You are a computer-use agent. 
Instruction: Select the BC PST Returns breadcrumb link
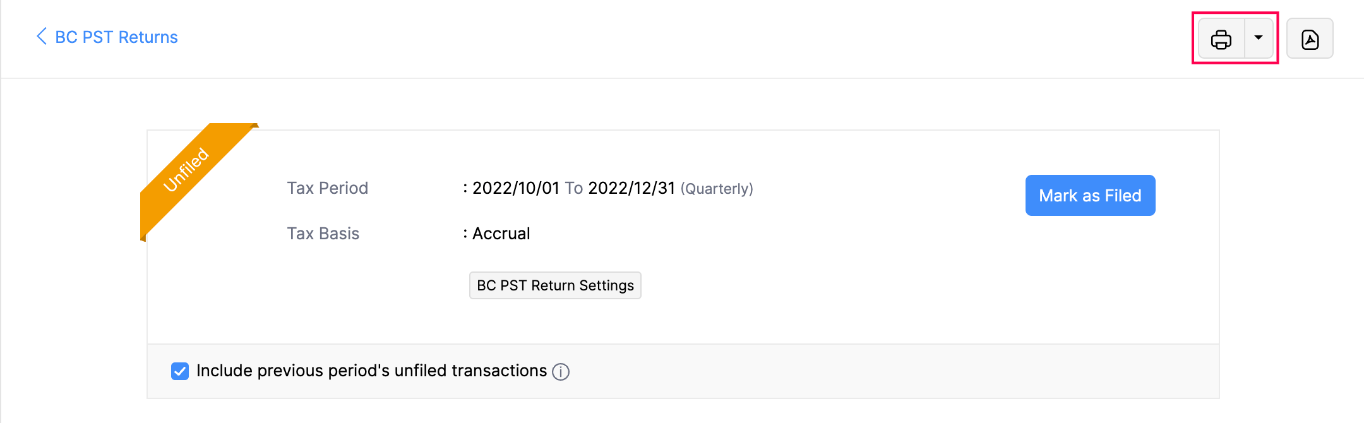116,37
